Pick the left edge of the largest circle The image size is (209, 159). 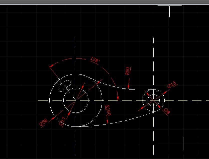point(50,100)
